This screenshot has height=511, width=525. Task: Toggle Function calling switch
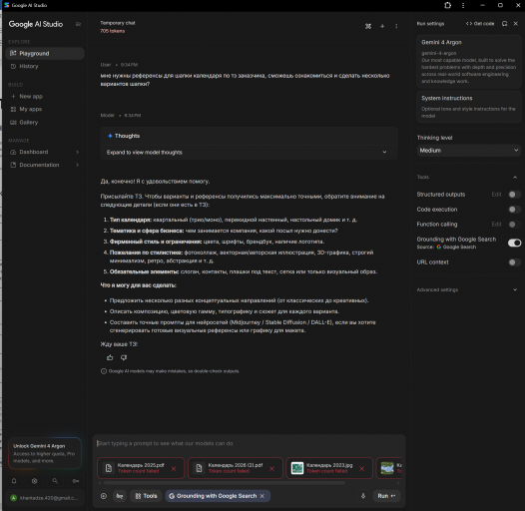click(514, 225)
